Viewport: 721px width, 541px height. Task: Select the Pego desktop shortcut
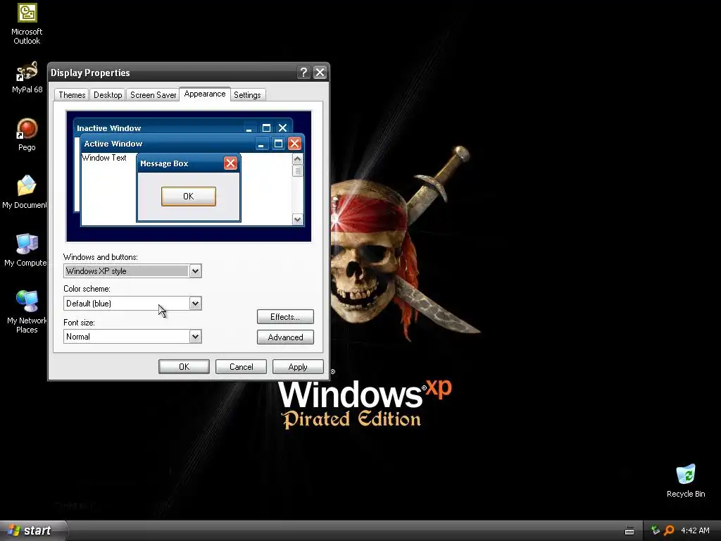pos(27,135)
